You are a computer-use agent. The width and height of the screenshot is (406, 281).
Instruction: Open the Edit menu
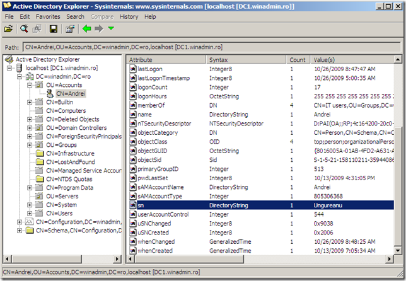[25, 16]
